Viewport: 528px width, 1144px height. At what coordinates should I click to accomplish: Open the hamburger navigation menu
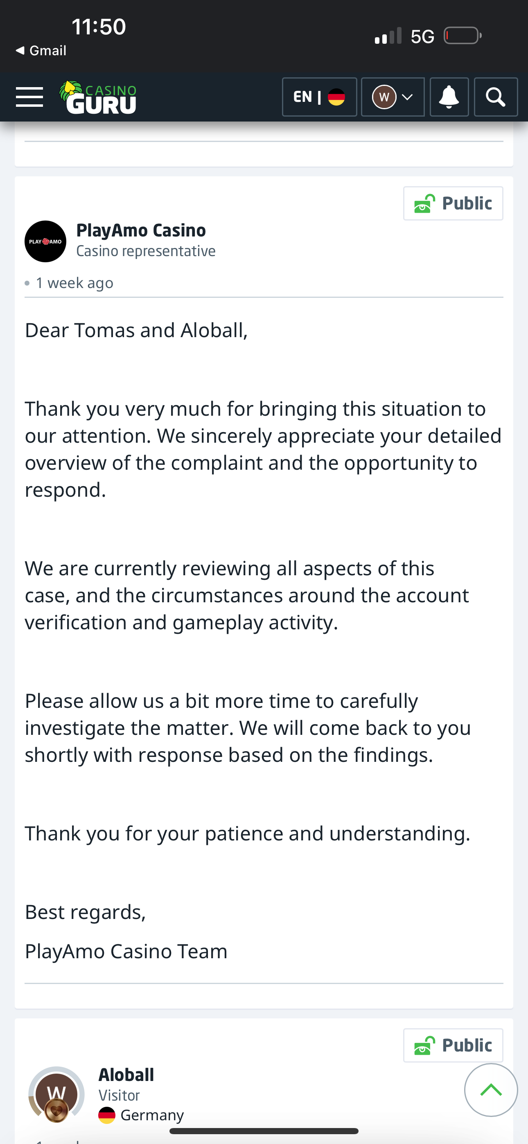29,97
